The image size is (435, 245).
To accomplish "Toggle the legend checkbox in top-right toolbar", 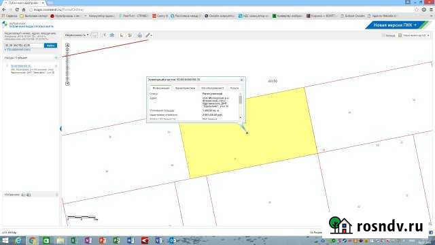I will [383, 35].
